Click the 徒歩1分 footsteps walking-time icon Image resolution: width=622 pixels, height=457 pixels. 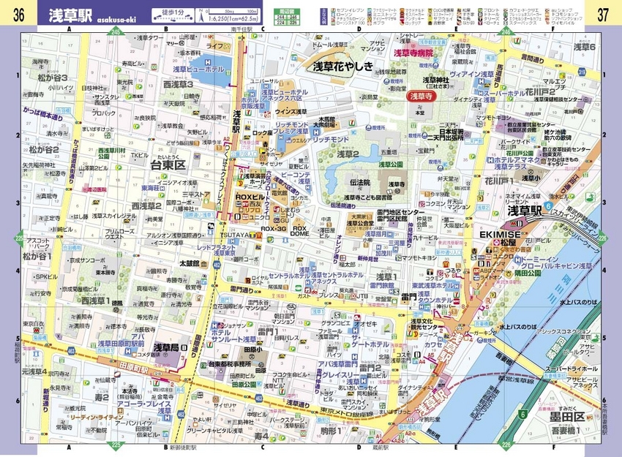click(x=173, y=15)
